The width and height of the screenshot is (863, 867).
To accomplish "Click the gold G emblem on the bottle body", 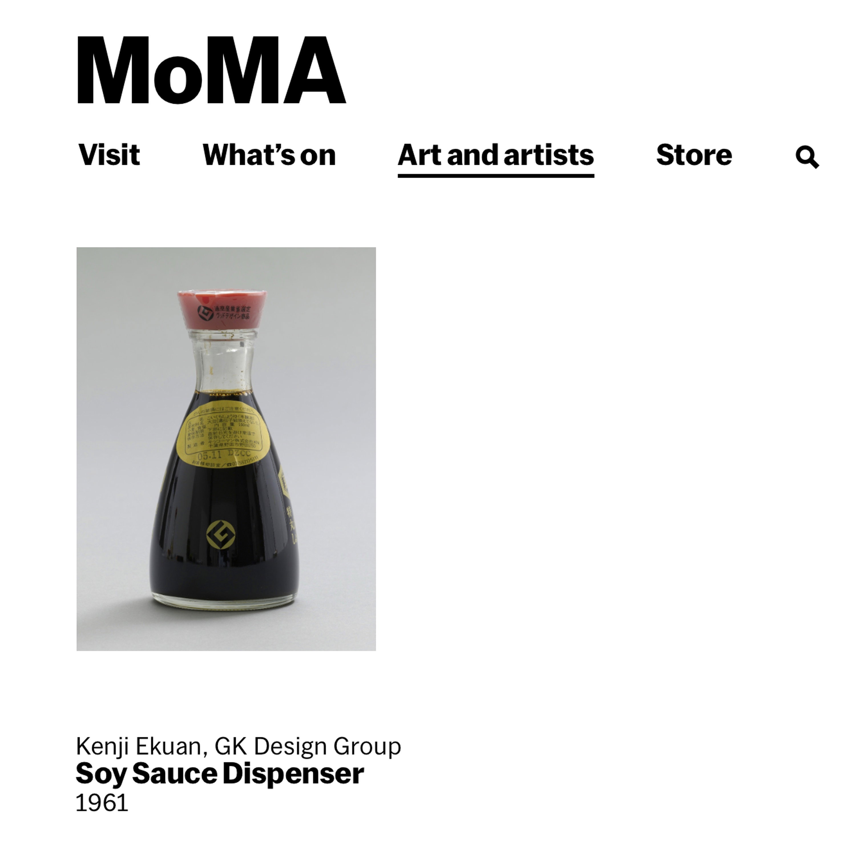I will tap(221, 535).
